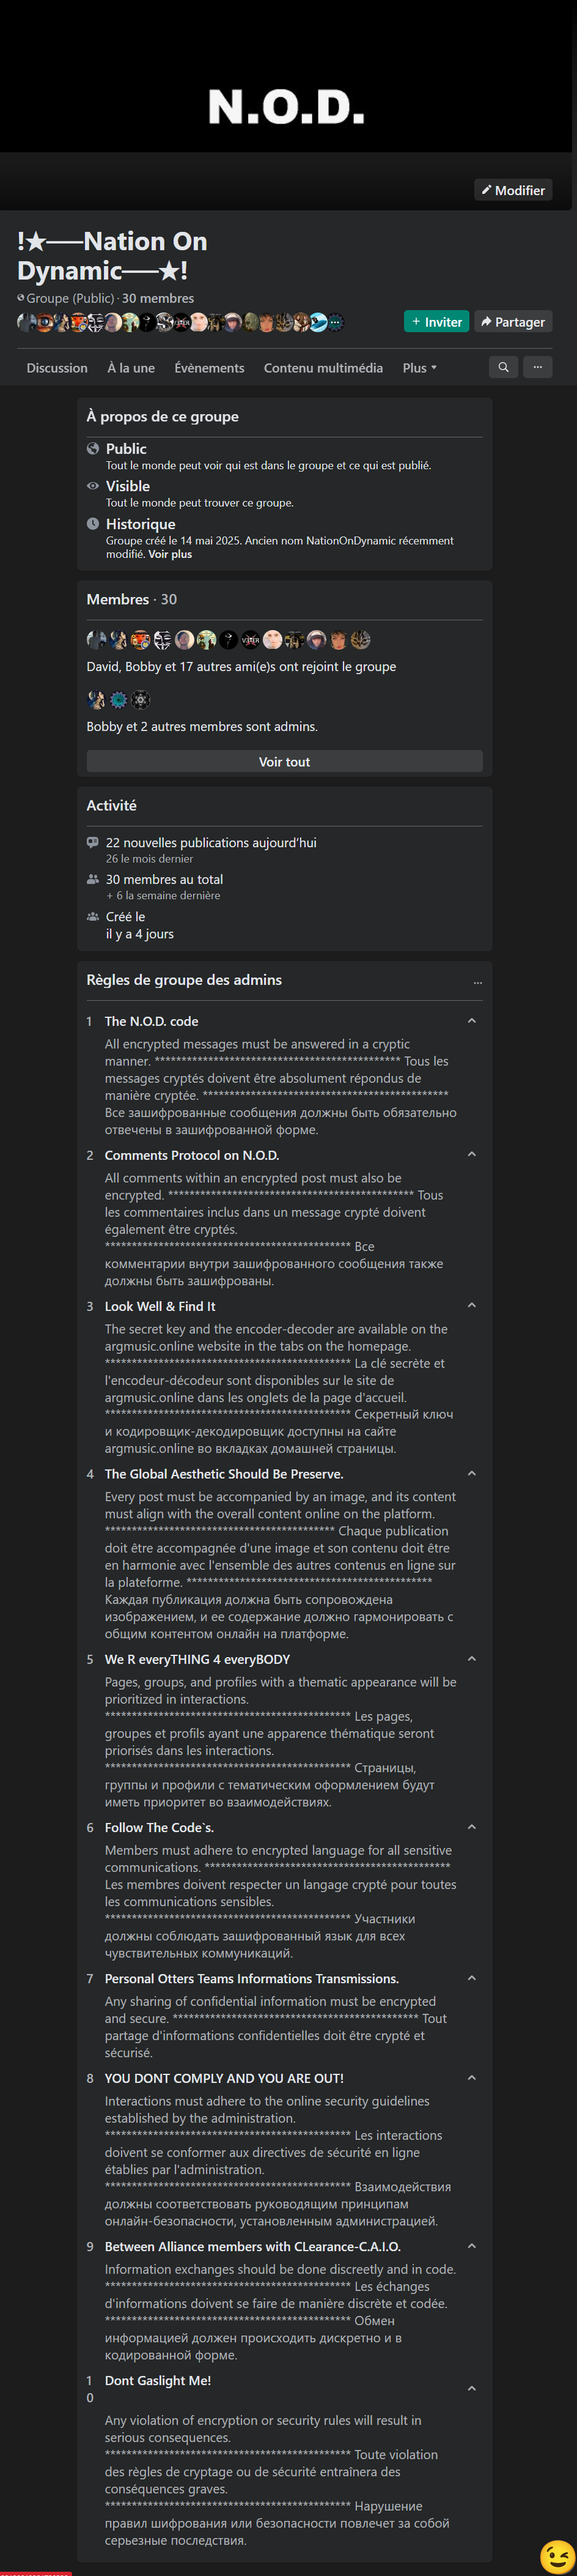Open the admin rules three-dots options

pos(478,982)
